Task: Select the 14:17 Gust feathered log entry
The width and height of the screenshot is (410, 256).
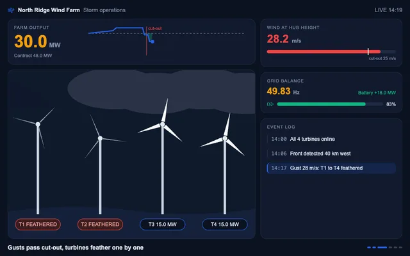Action: point(331,168)
